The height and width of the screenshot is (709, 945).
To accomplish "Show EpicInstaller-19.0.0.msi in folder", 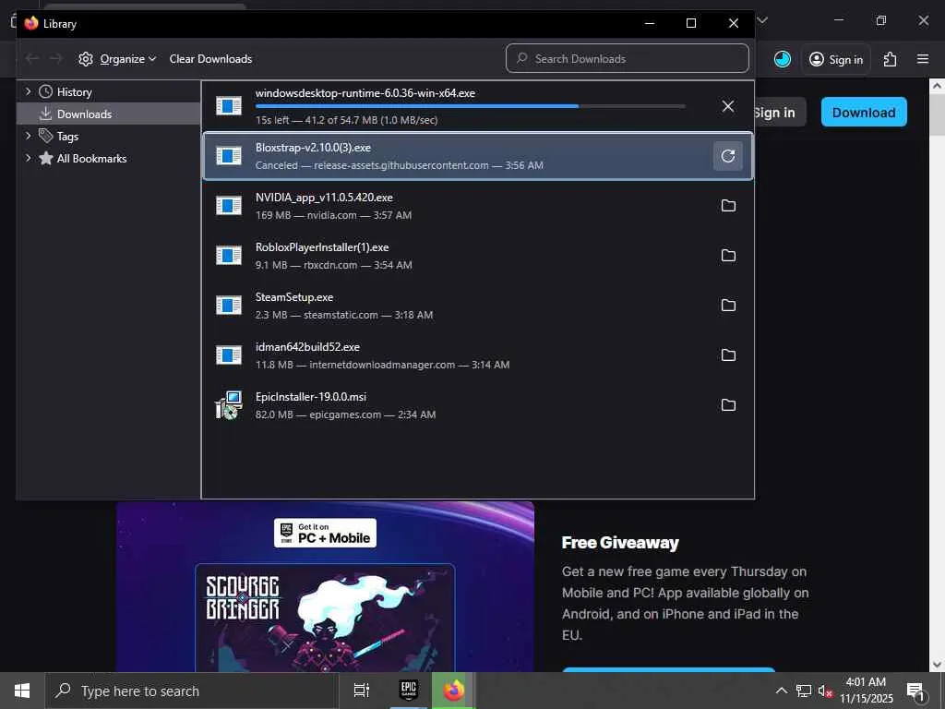I will tap(728, 405).
